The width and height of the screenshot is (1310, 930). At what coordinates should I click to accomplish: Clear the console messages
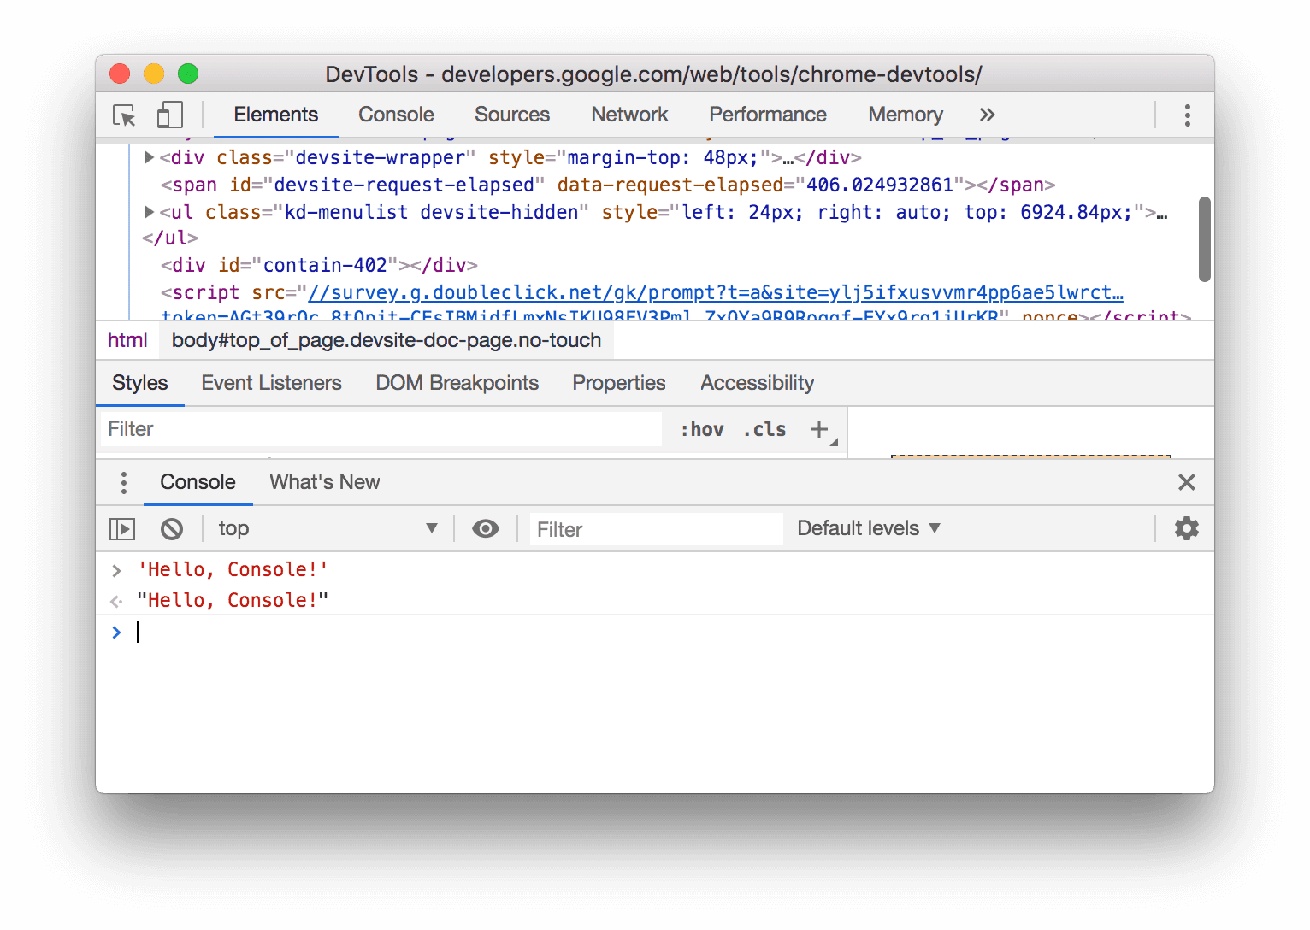tap(172, 528)
